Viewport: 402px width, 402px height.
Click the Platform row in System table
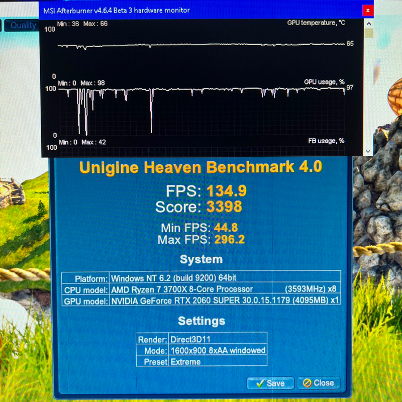(201, 278)
